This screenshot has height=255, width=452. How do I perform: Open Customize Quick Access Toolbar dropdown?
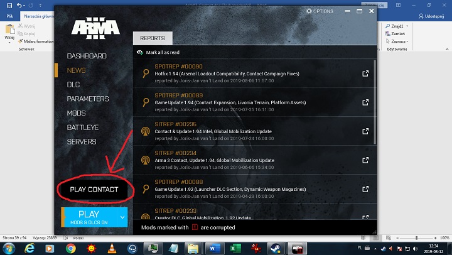pos(40,6)
